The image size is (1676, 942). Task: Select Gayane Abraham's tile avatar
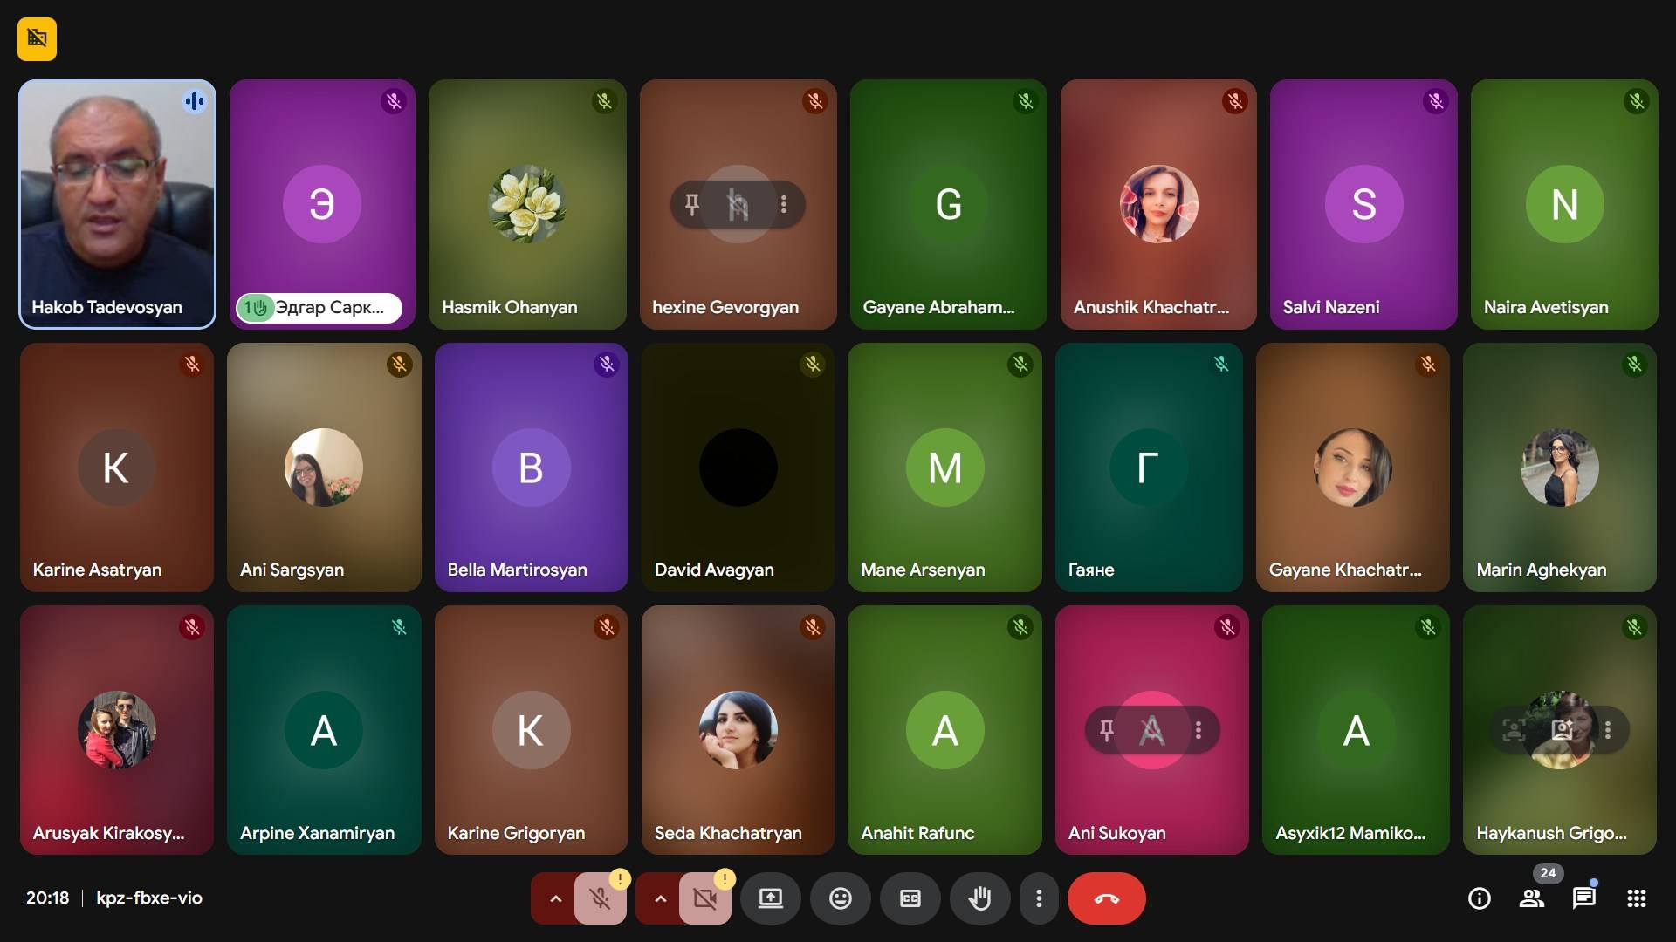(949, 204)
